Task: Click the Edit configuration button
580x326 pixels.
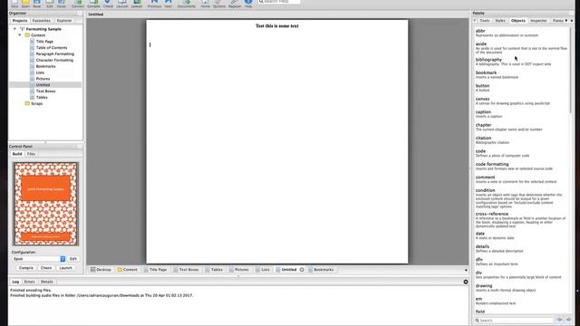Action: tap(73, 259)
